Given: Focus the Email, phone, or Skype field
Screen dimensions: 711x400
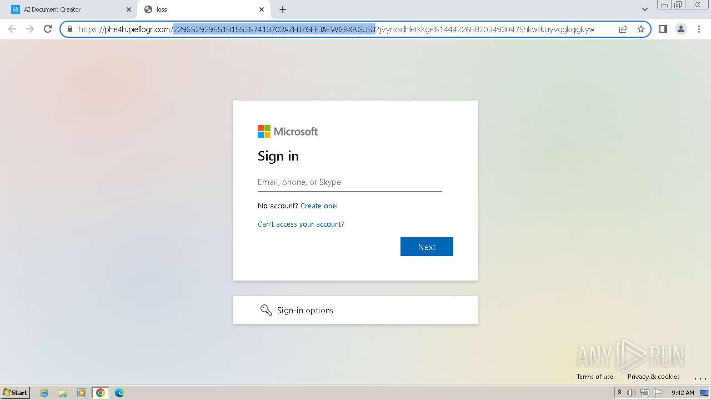Looking at the screenshot, I should (350, 182).
